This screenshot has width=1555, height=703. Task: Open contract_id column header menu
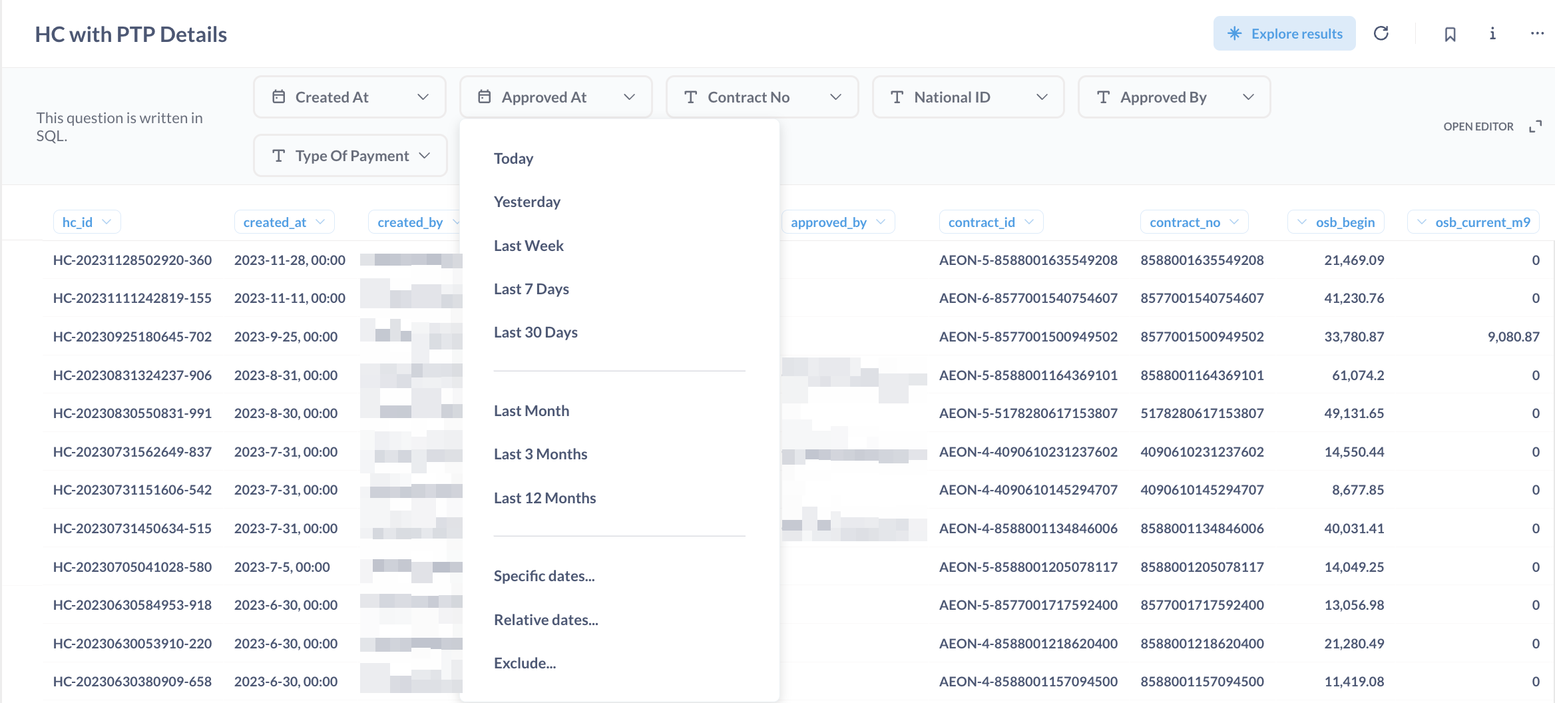(x=991, y=222)
